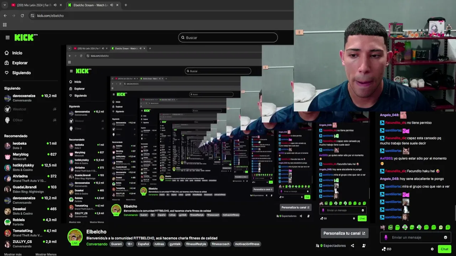Go forward in browser history
This screenshot has height=256, width=456.
coord(14,16)
